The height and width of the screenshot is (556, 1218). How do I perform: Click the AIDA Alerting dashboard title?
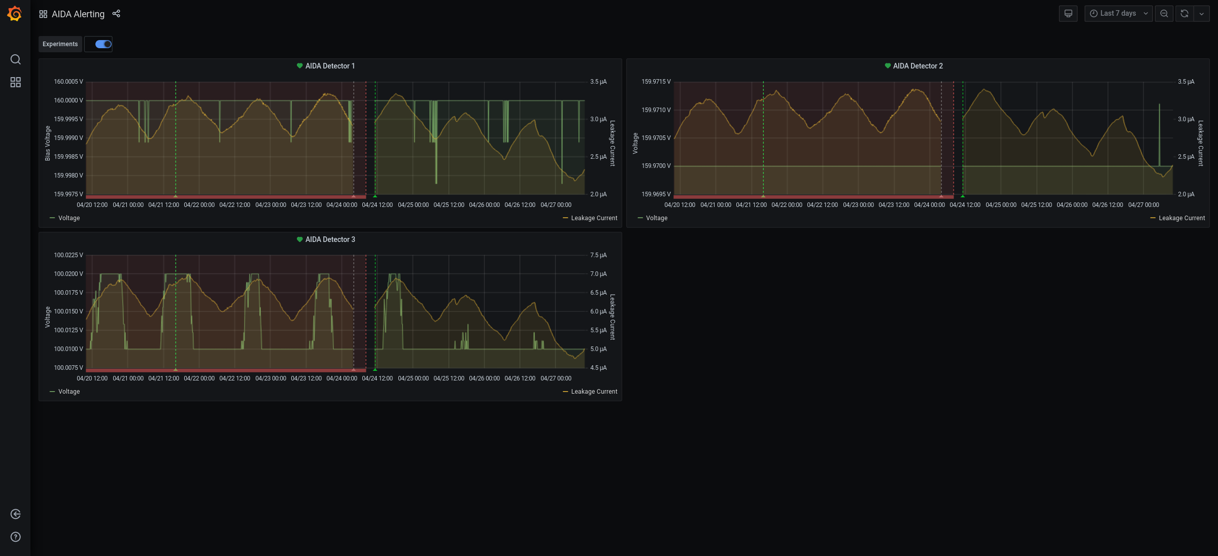click(78, 14)
